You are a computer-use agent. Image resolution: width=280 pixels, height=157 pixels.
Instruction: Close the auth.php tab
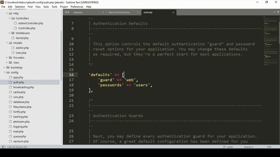(x=173, y=12)
